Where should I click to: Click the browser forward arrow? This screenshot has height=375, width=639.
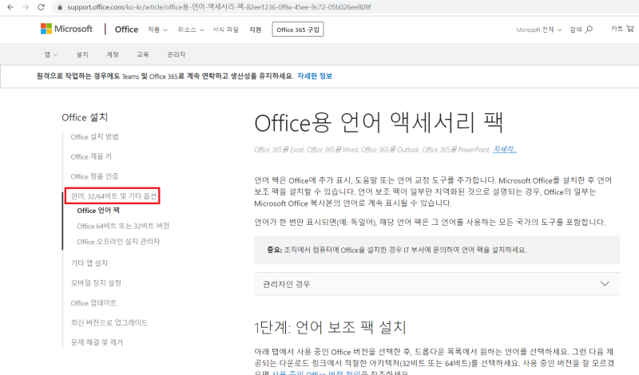[x=26, y=7]
